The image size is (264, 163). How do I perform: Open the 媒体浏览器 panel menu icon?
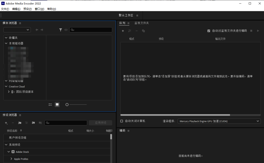click(20, 23)
